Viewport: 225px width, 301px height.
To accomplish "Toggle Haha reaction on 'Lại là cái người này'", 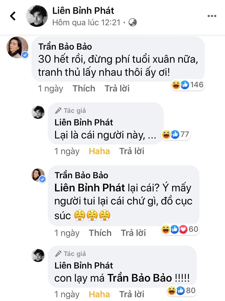I will [99, 151].
